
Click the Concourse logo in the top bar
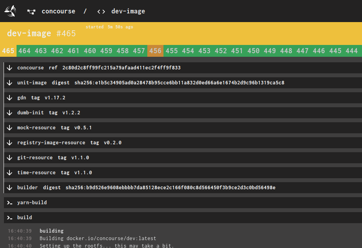(x=9, y=11)
